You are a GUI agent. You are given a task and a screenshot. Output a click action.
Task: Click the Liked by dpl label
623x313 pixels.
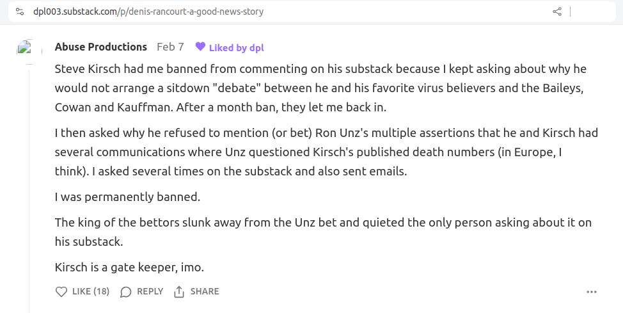pyautogui.click(x=236, y=47)
